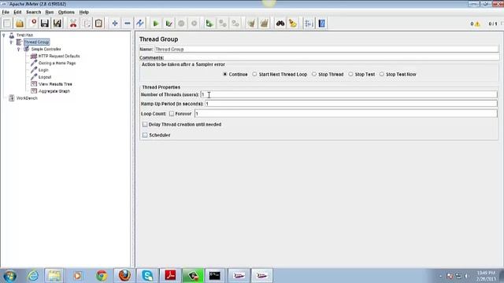Click the Reset search icon
The height and width of the screenshot is (283, 504).
293,24
